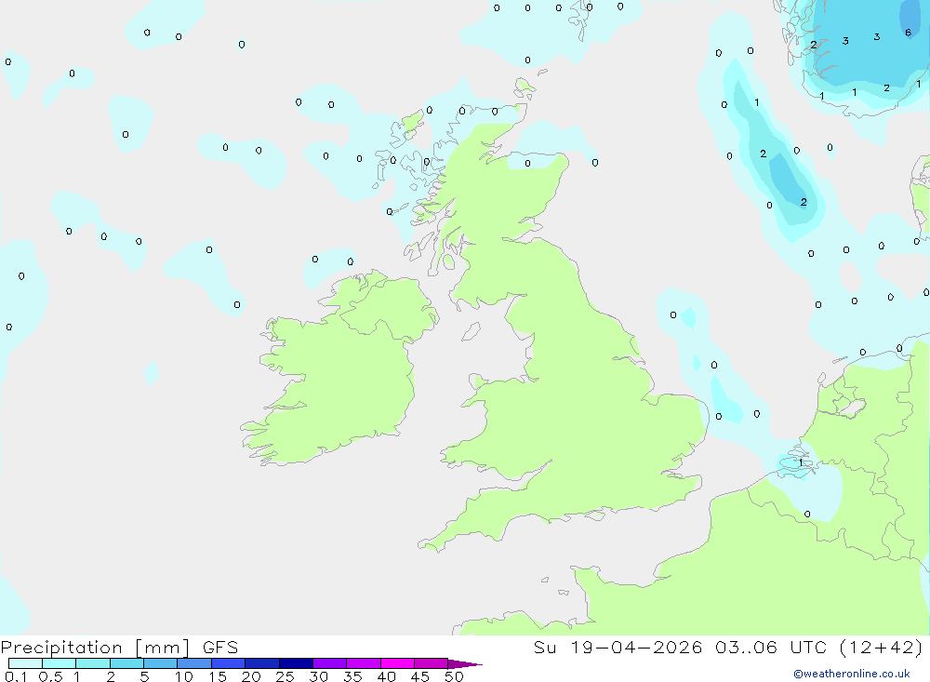Pick the 40–45 mm magenta legend swatch
This screenshot has height=682, width=930.
click(397, 663)
